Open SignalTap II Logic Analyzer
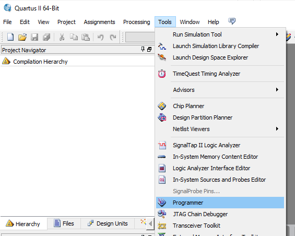 (220, 145)
